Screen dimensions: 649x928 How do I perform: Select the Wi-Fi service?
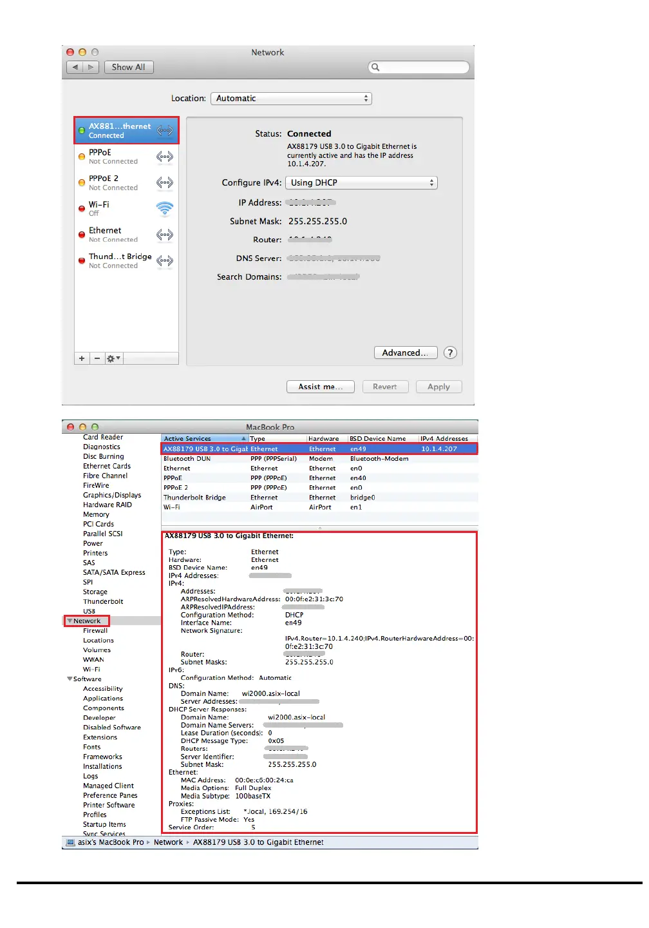click(126, 209)
